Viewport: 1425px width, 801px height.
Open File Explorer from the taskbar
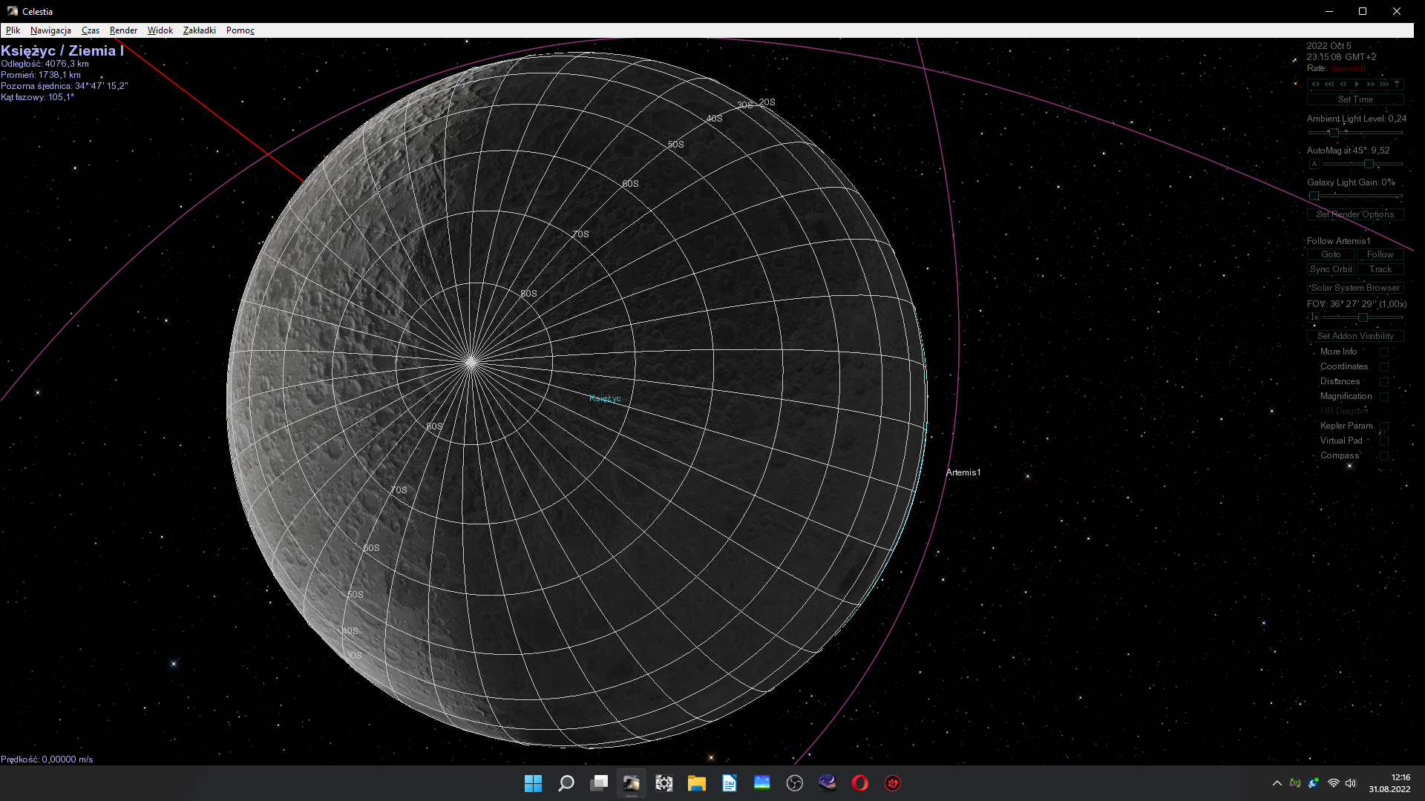(696, 783)
